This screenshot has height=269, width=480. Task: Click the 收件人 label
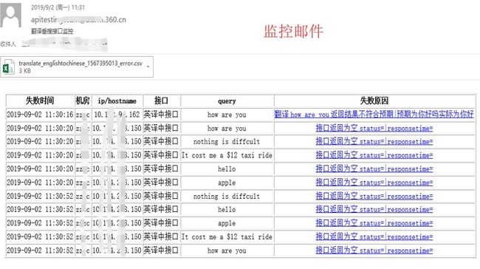coord(8,44)
